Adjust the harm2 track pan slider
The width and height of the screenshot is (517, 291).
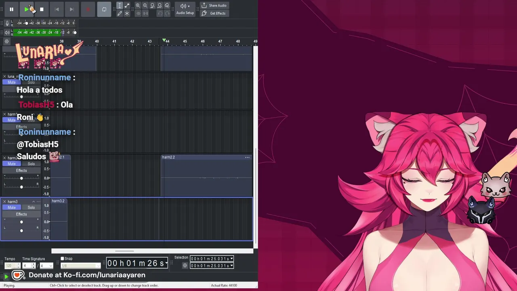point(21,187)
